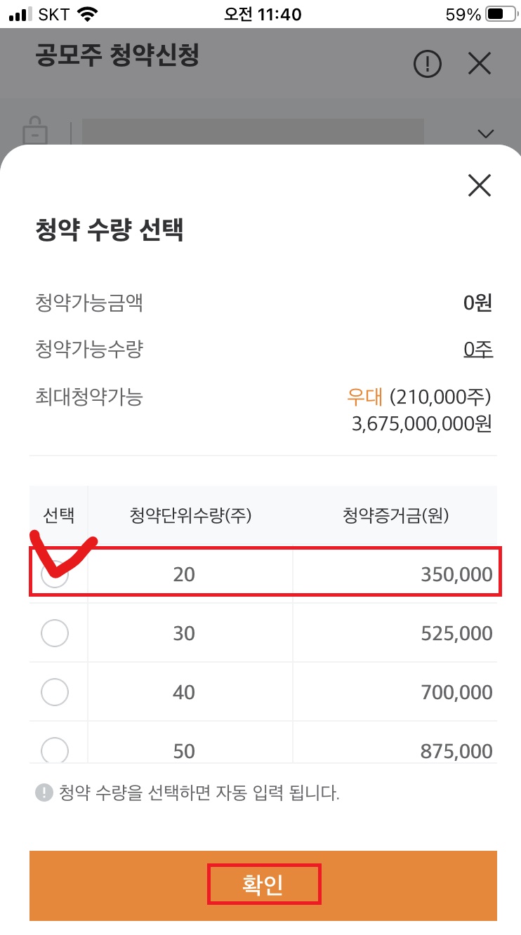This screenshot has height=935, width=521.
Task: Close the 공모주 청약신청 screen
Action: coord(480,63)
